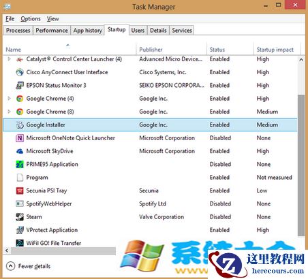Click the Medium impact of Google Installer
308x279 pixels.
click(267, 125)
